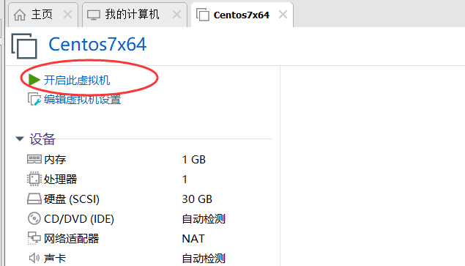
Task: Click the NAT network adapter value
Action: 193,238
